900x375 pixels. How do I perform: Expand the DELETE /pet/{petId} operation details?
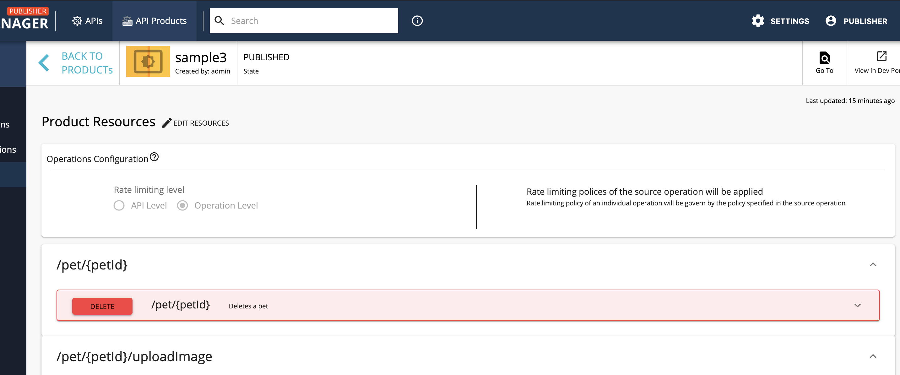[x=857, y=305]
